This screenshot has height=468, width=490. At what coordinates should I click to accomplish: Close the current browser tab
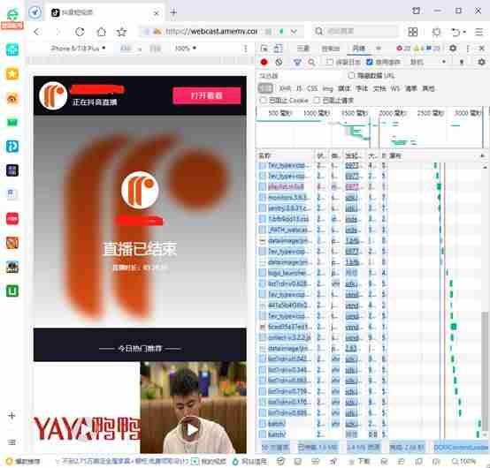pos(157,13)
